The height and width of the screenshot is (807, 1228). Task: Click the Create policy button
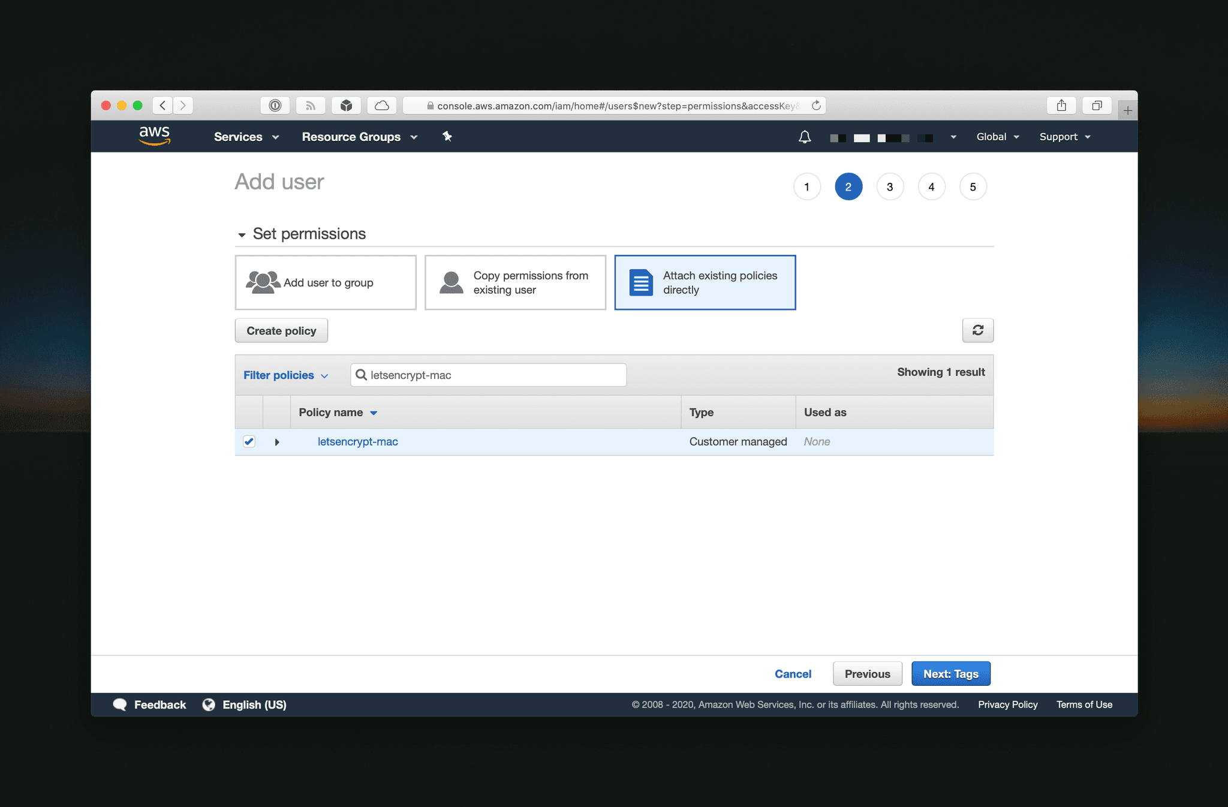coord(281,330)
